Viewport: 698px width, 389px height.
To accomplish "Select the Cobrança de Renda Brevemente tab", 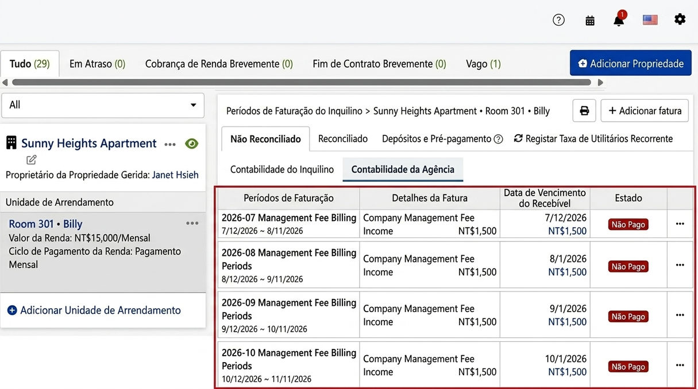I will point(219,64).
